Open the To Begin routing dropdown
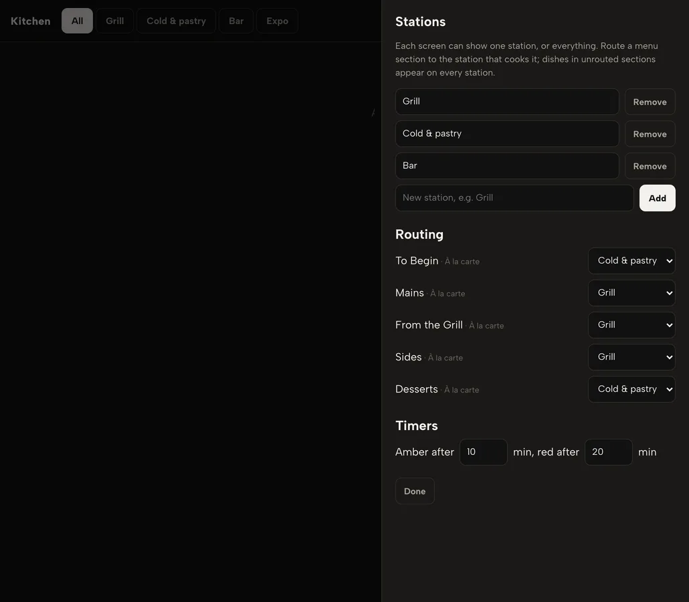Screen dimensions: 689x602 click(631, 261)
